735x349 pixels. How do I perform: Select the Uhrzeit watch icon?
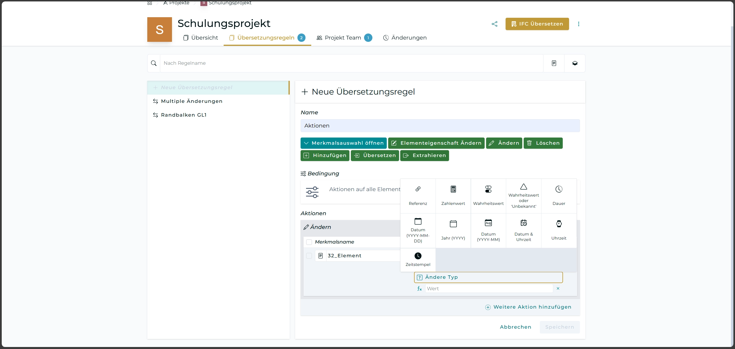pyautogui.click(x=559, y=224)
